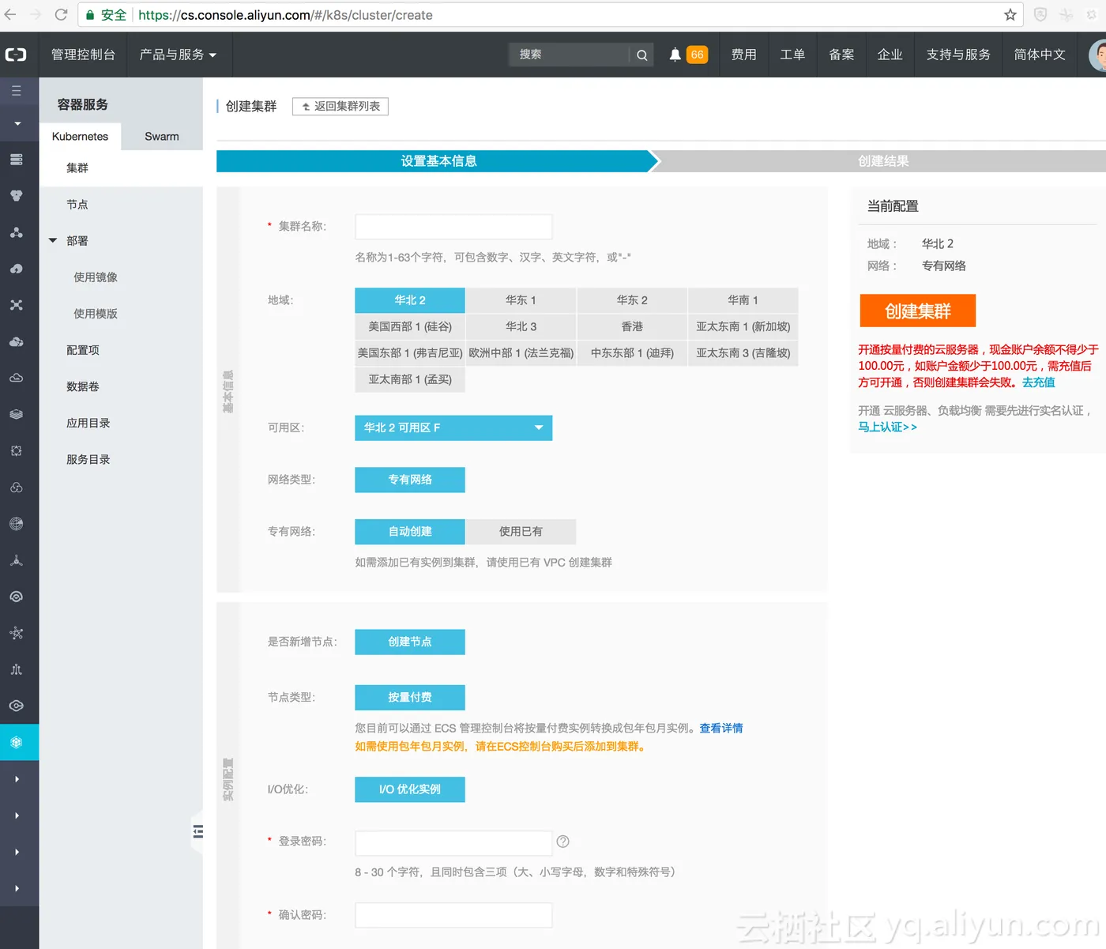This screenshot has height=949, width=1106.
Task: Open the three-node triangle icon in the left bar
Action: [16, 232]
